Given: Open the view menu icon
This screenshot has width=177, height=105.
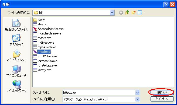Looking at the screenshot, I should (141, 12).
